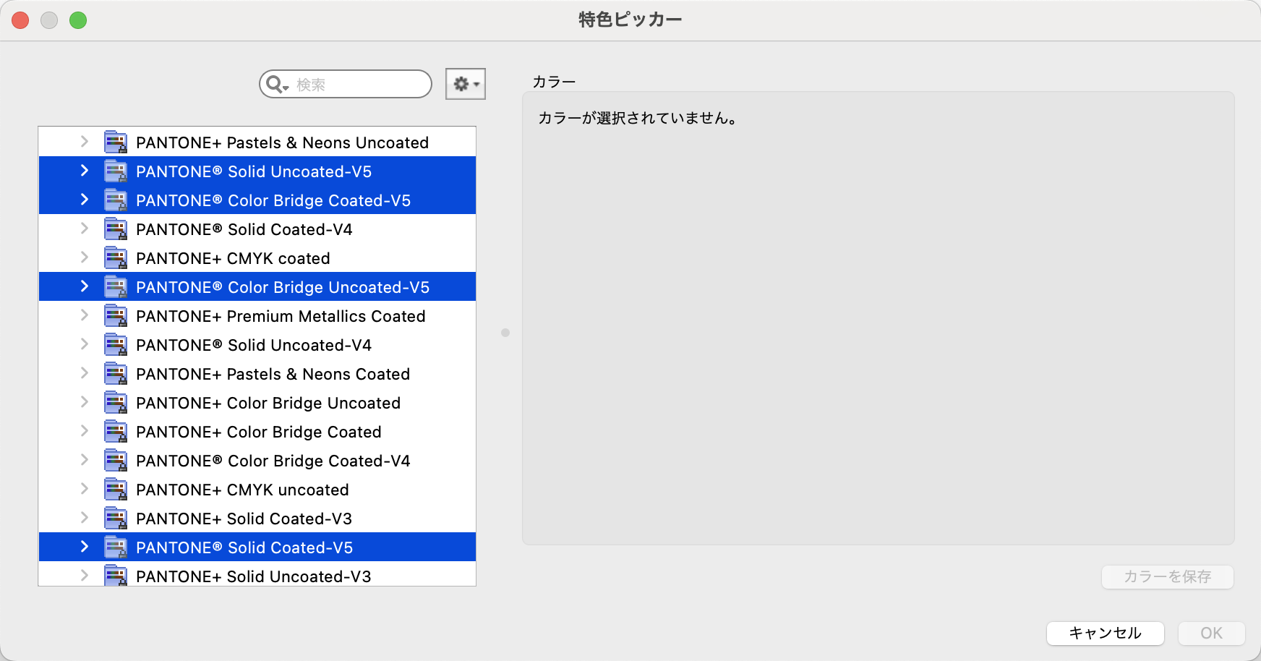Click the PANTONE® Color Bridge Coated-V5 library icon
Image resolution: width=1261 pixels, height=661 pixels.
[x=116, y=200]
